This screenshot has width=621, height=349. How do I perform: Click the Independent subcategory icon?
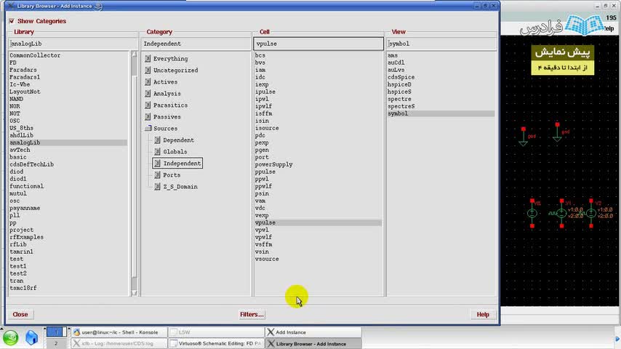[157, 163]
